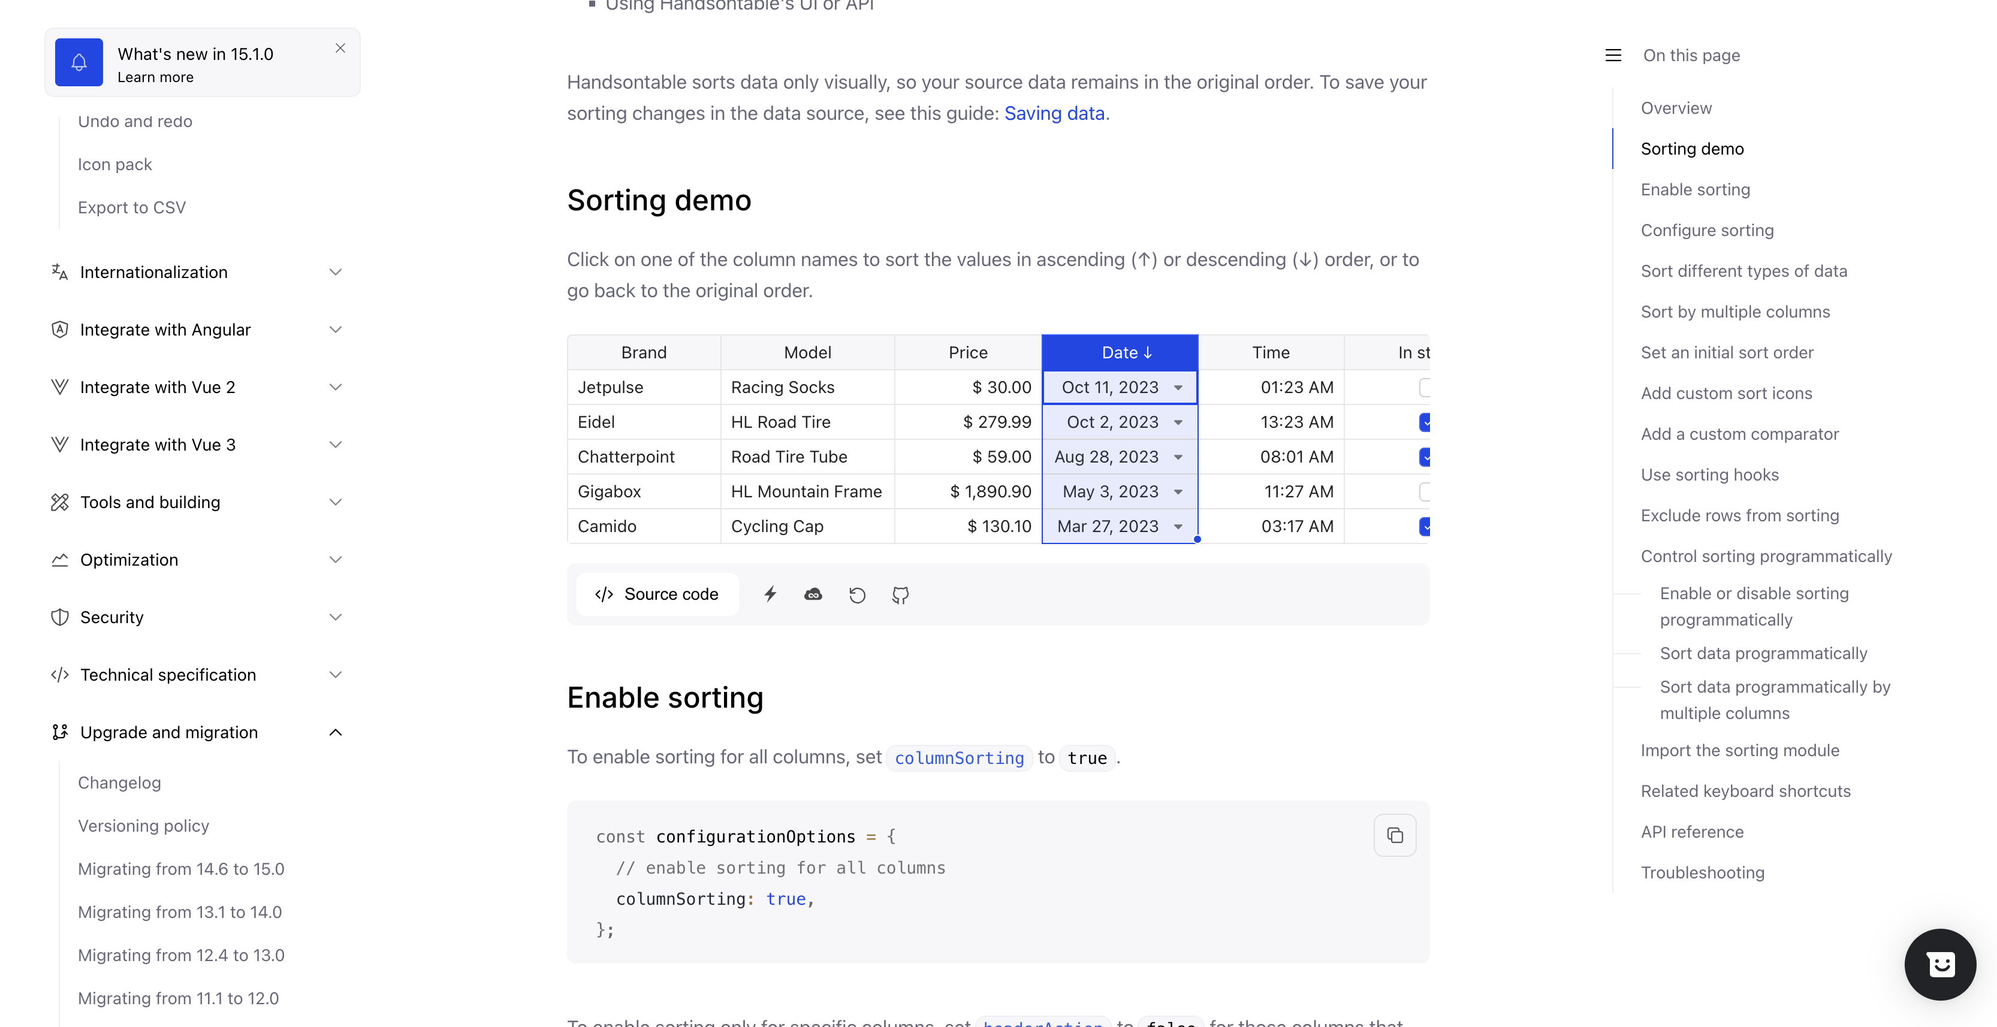Go to Add a custom comparator section
This screenshot has height=1027, width=1997.
pos(1739,434)
